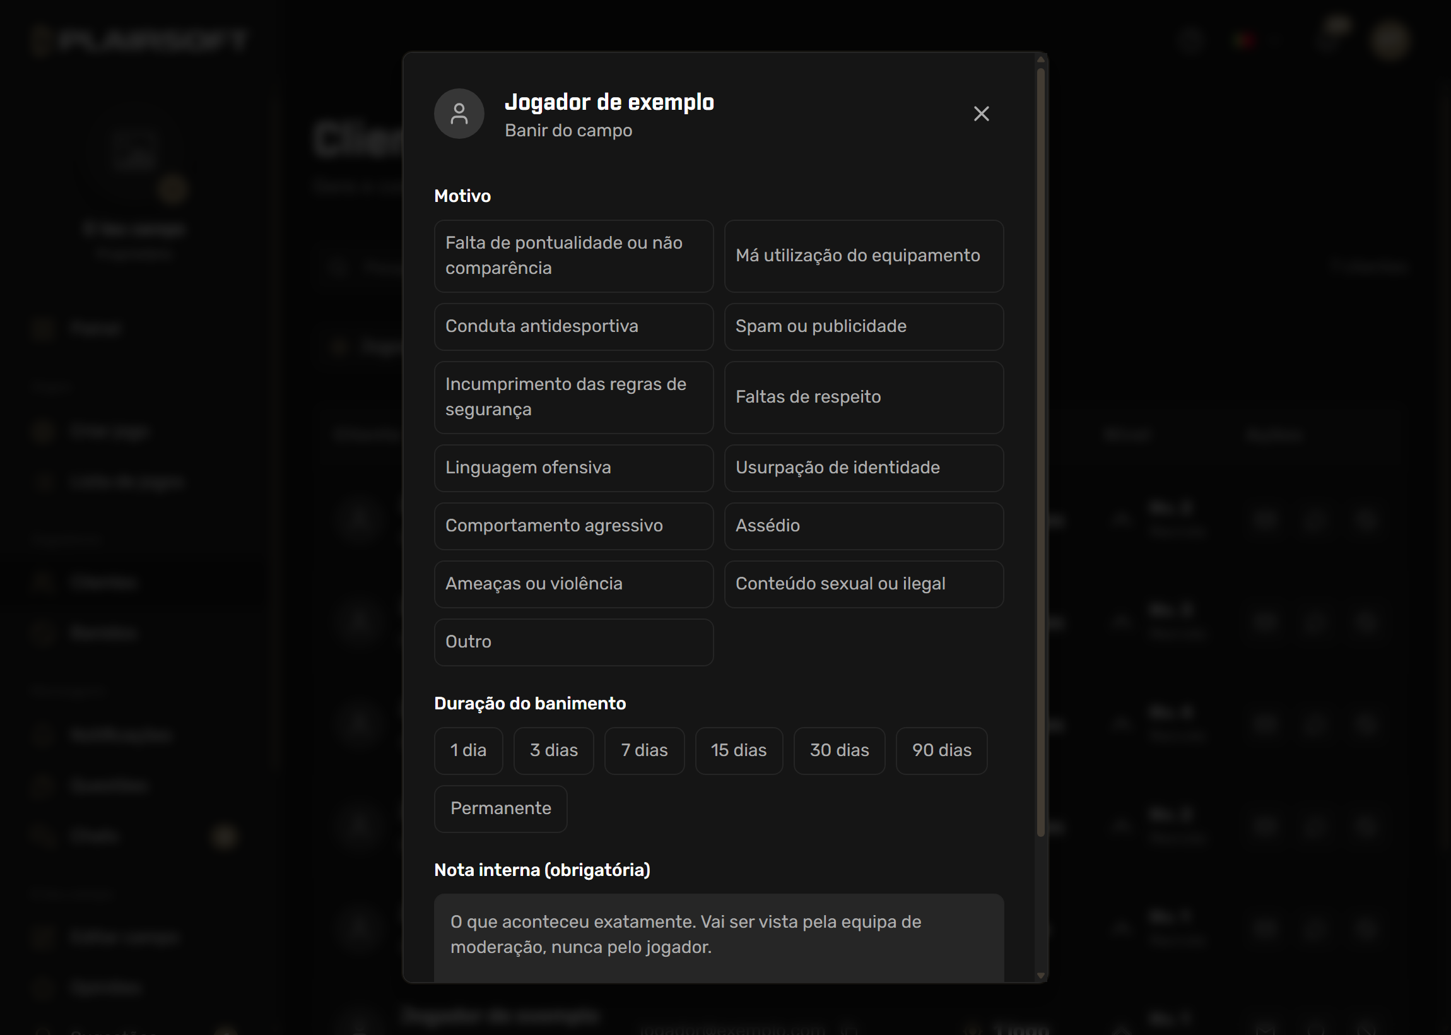Click the Jogador de exemplo title
1451x1035 pixels.
[609, 102]
